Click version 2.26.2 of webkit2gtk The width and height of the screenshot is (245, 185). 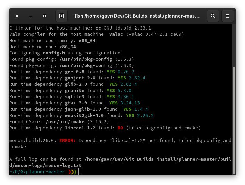tap(145, 116)
